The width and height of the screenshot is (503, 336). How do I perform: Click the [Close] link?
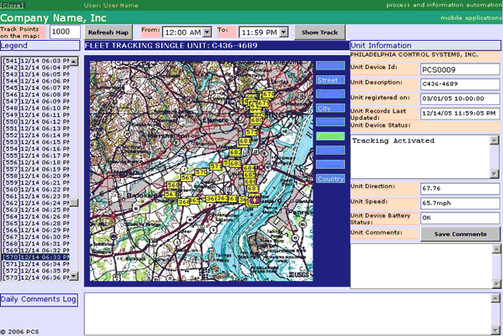tap(13, 5)
